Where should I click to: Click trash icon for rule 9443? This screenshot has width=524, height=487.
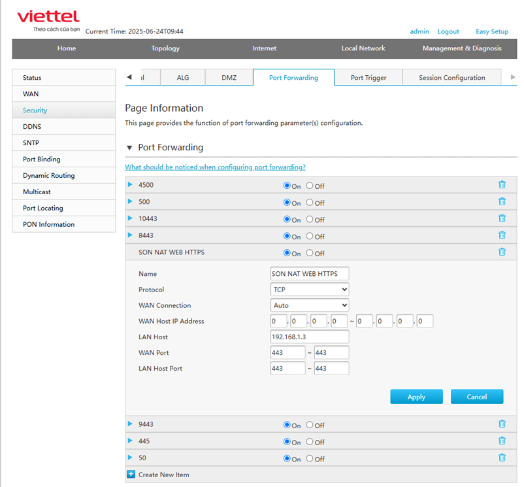pos(502,424)
